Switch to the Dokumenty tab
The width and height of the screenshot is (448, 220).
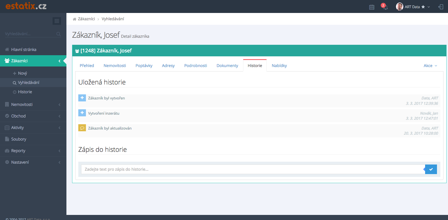coord(227,66)
